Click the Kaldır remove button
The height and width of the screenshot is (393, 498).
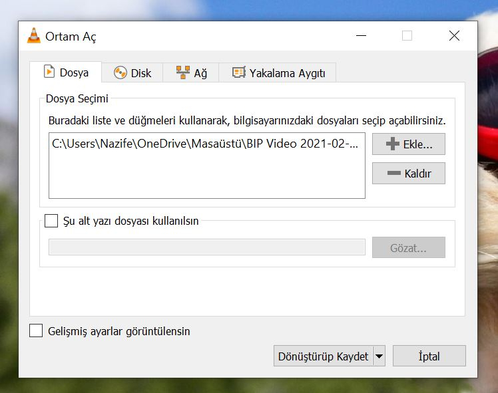(x=408, y=173)
